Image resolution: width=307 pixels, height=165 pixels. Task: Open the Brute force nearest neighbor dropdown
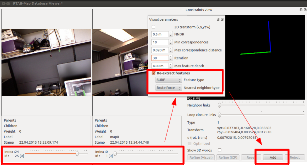coord(169,88)
